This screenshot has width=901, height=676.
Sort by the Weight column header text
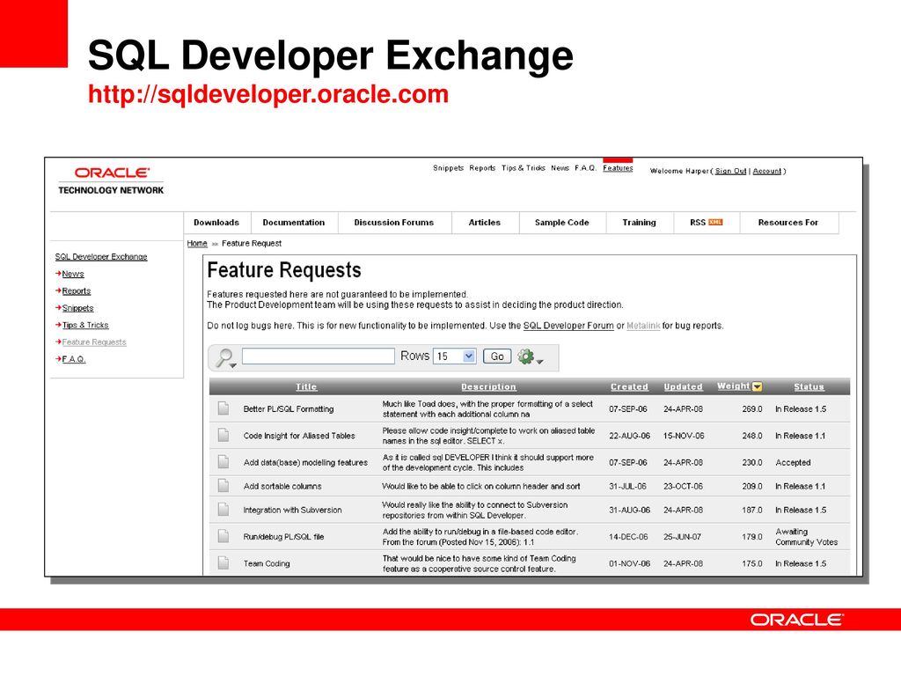coord(734,386)
